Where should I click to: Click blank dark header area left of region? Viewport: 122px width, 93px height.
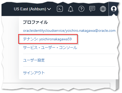tap(7, 9)
